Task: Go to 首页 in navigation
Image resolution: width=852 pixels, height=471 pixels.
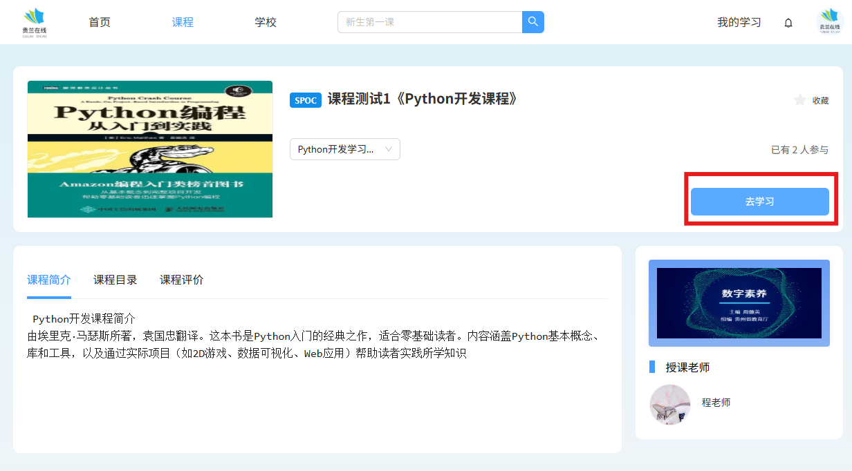Action: [x=100, y=22]
